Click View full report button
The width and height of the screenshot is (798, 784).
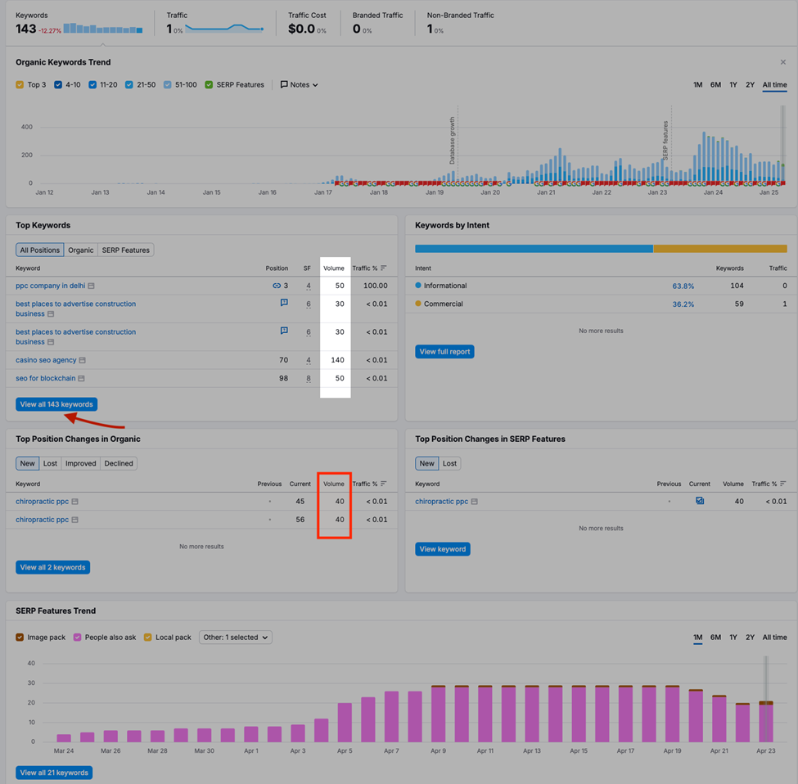pyautogui.click(x=444, y=352)
